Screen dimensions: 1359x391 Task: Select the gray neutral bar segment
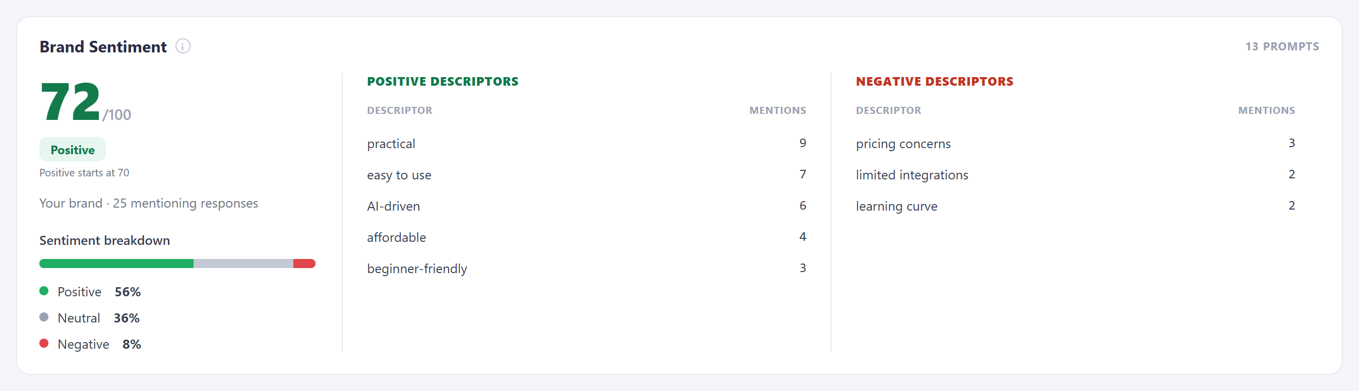[x=243, y=264]
